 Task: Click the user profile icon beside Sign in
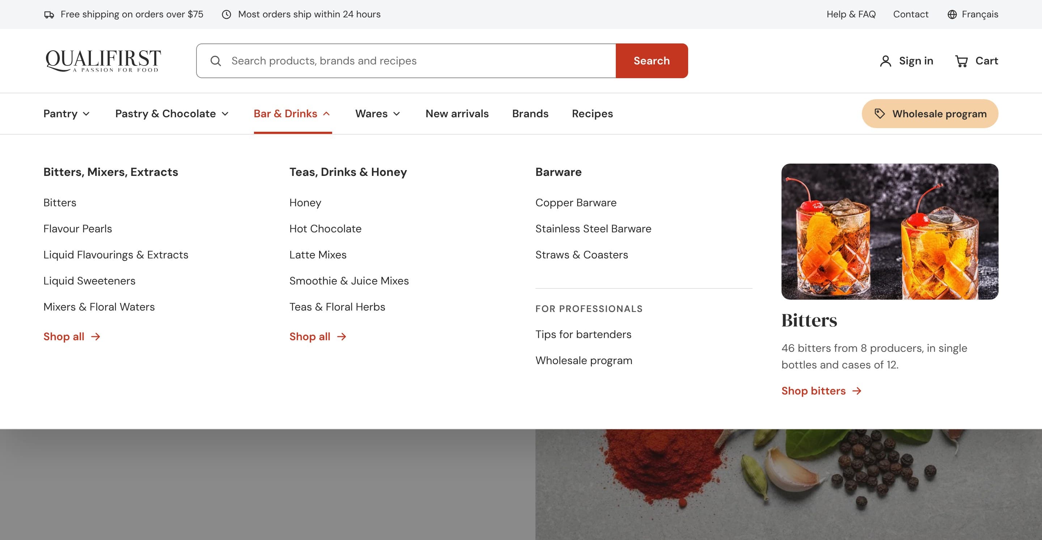click(x=885, y=61)
